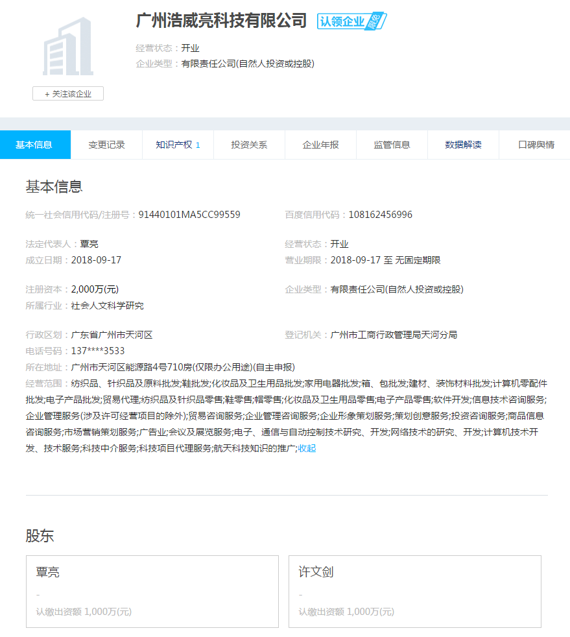Click the 股东 section heading
The width and height of the screenshot is (570, 637).
[40, 536]
